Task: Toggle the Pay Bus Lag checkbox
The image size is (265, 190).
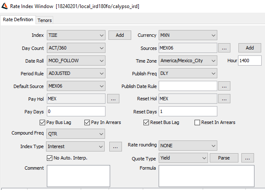Action: click(42, 122)
